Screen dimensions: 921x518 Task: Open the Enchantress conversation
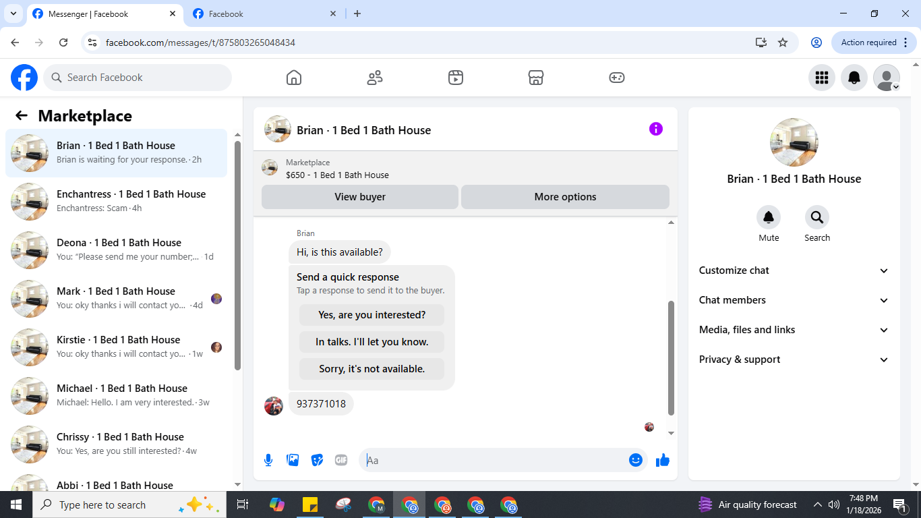[x=117, y=202]
